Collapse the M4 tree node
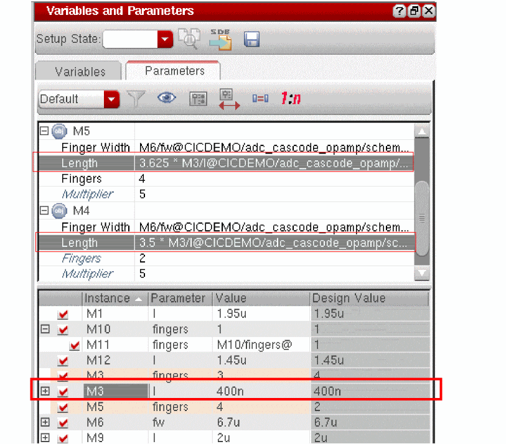The image size is (506, 444). tap(44, 211)
